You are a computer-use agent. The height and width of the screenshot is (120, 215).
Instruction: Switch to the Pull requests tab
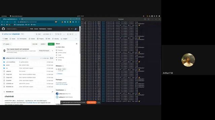pos(22,39)
